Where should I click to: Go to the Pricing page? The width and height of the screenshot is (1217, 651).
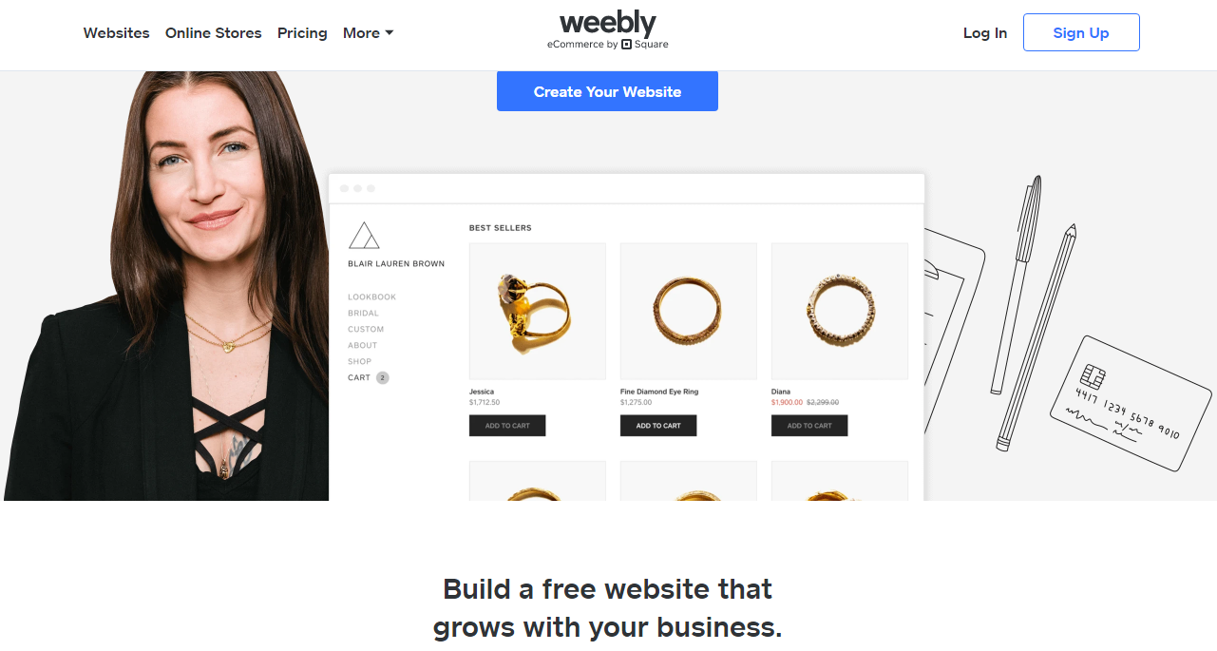click(302, 32)
